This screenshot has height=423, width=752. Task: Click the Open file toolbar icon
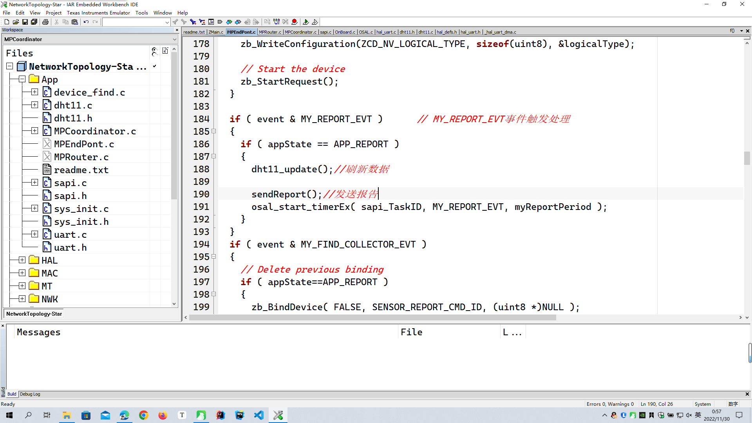16,22
